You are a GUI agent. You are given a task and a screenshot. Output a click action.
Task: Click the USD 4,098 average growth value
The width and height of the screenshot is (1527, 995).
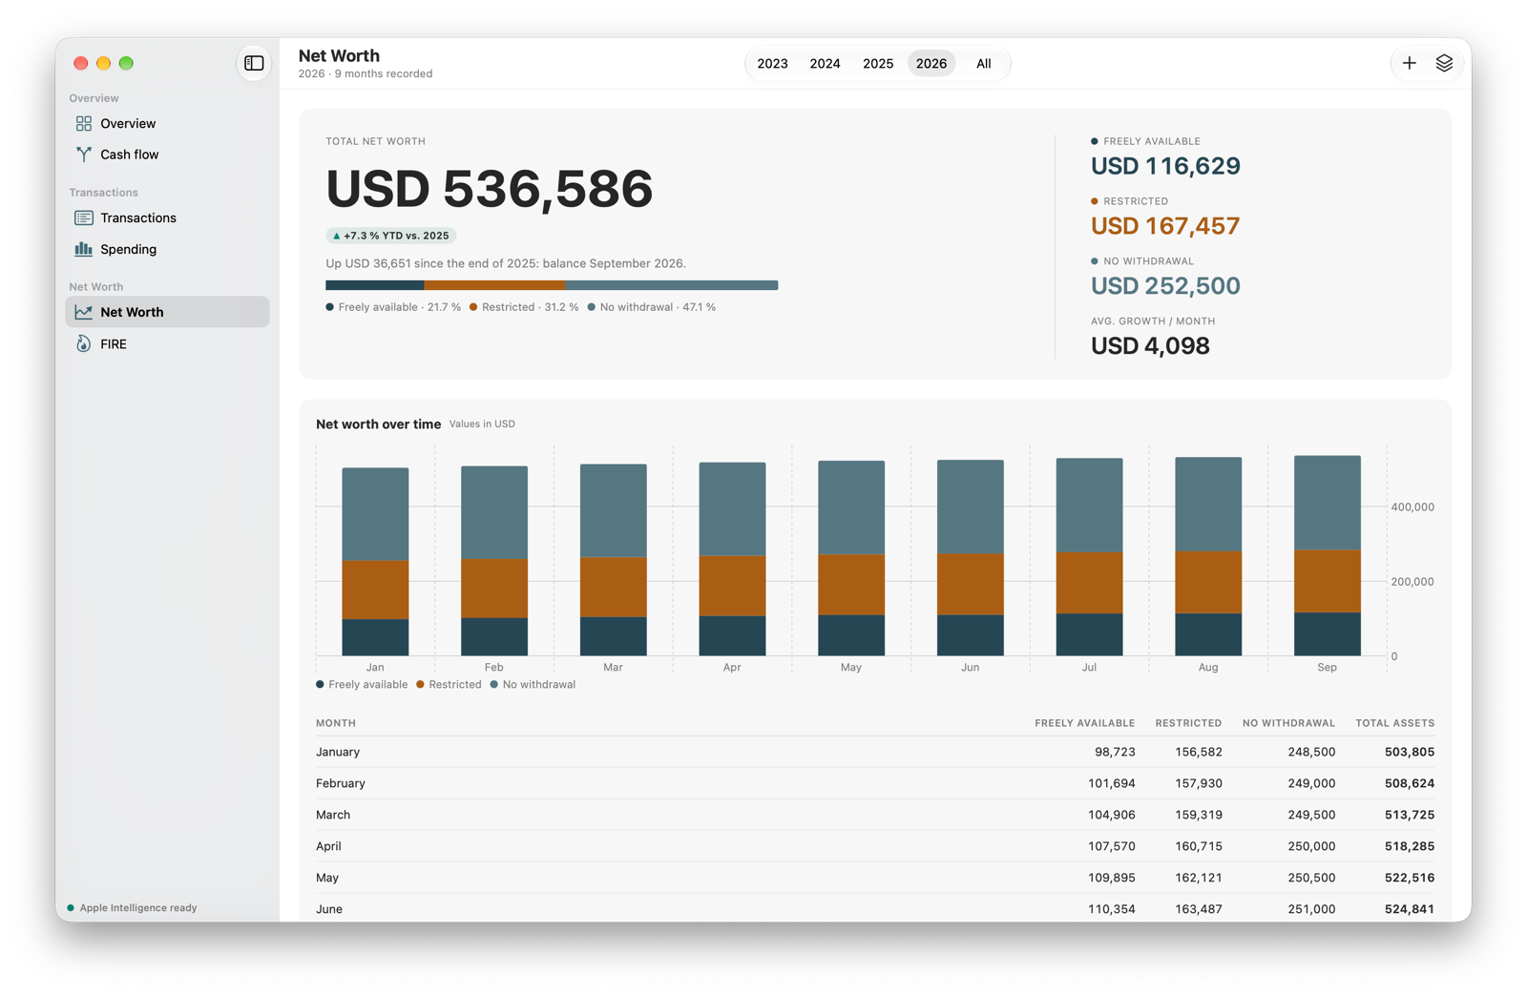[x=1150, y=345]
